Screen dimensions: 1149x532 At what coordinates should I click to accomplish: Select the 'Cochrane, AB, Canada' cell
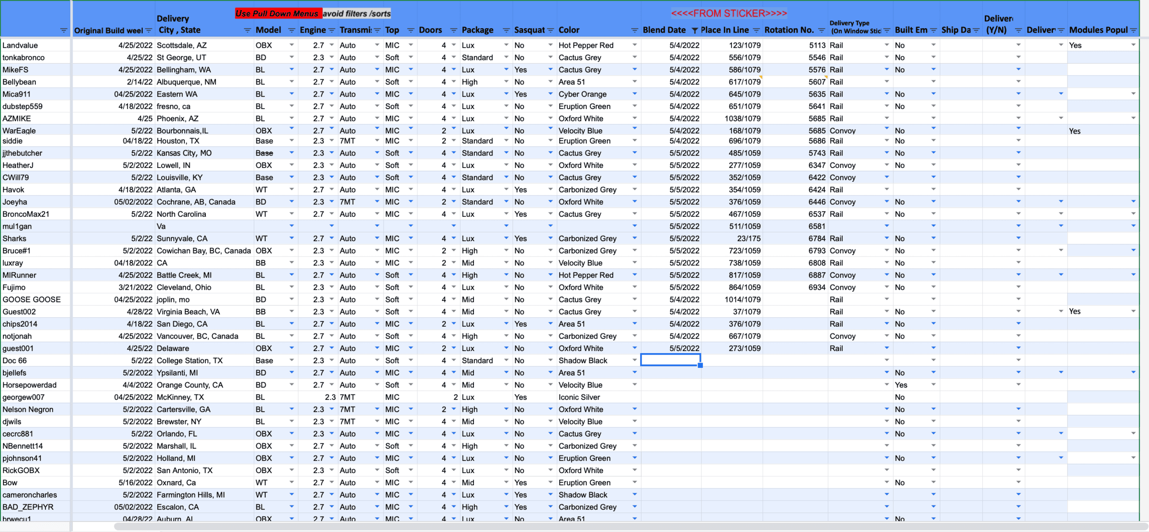pos(204,202)
